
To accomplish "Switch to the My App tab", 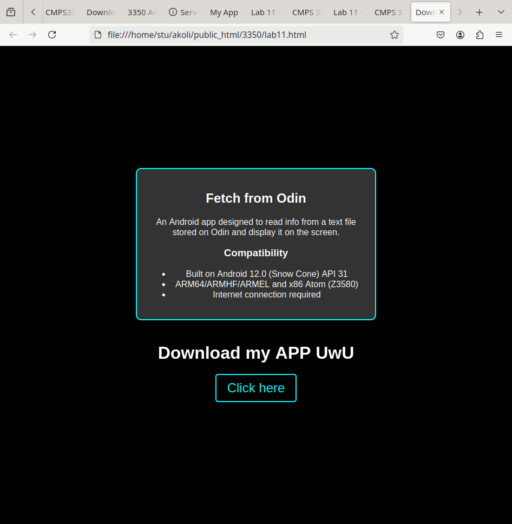I will coord(224,12).
